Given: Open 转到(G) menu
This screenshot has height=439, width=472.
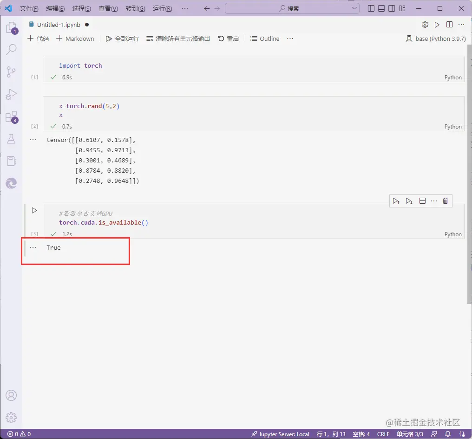Looking at the screenshot, I should pos(136,8).
